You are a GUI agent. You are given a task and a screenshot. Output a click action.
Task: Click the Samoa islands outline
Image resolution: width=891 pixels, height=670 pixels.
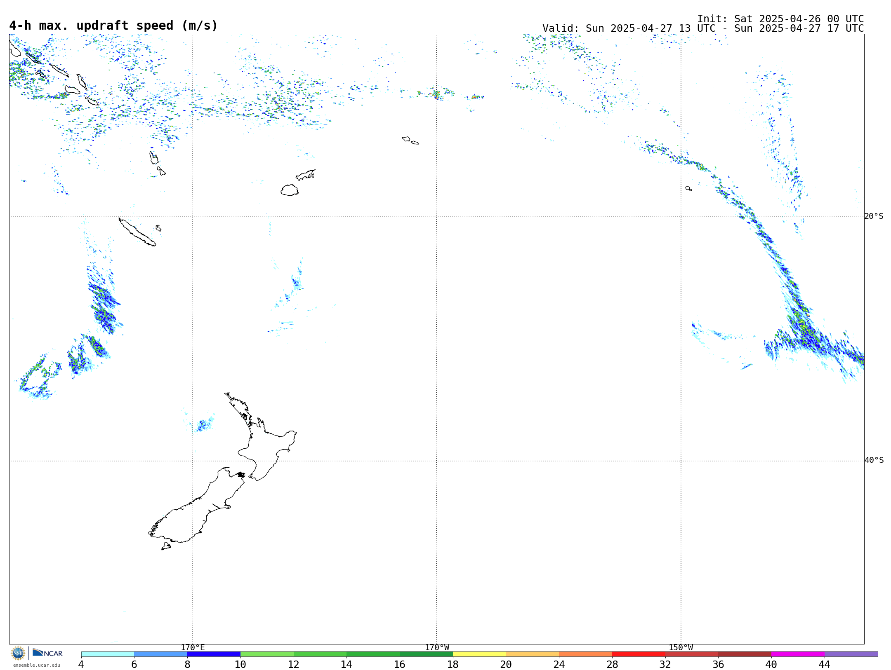410,141
